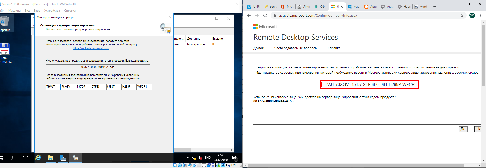Open the Справка menu in VirtualBox
Screen dimensions: 486x168
point(70,11)
